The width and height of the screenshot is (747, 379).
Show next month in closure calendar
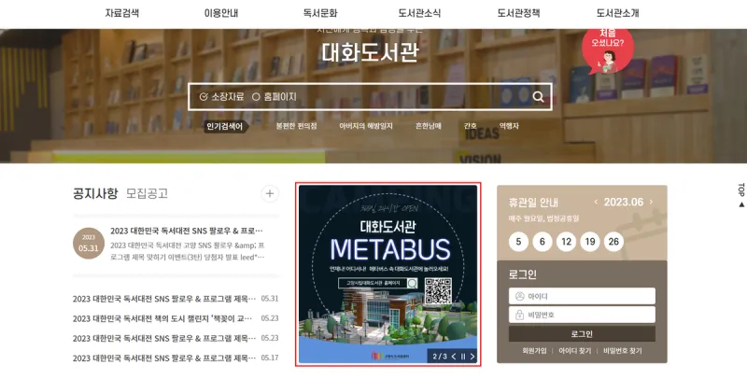click(x=651, y=202)
